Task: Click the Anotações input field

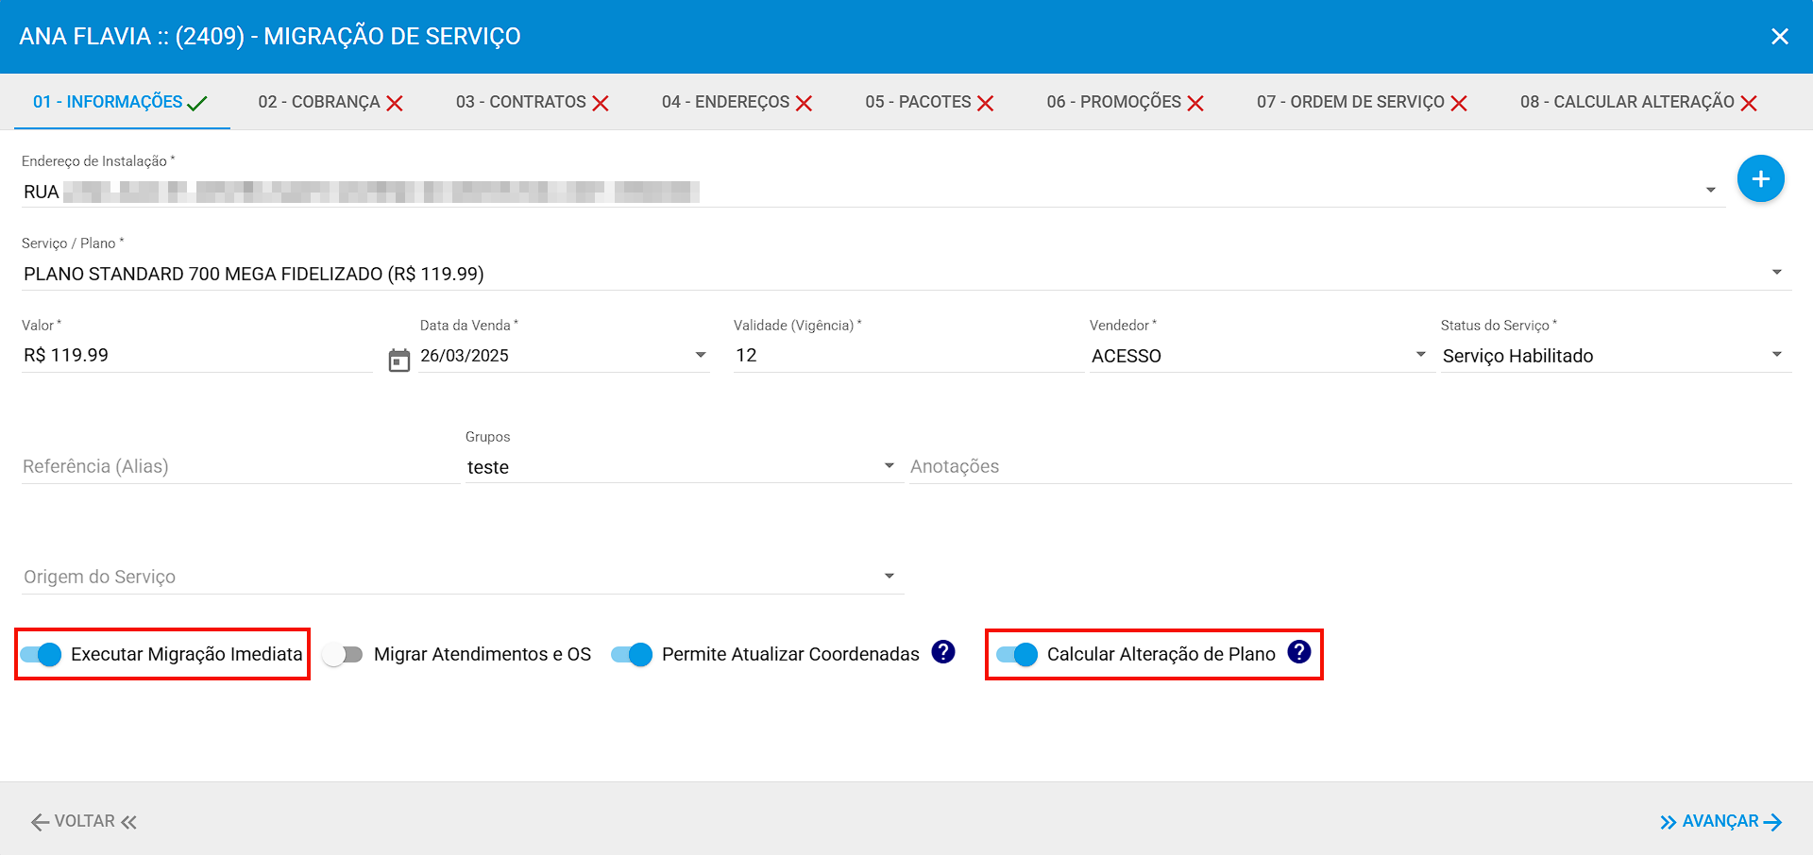Action: (x=1350, y=466)
